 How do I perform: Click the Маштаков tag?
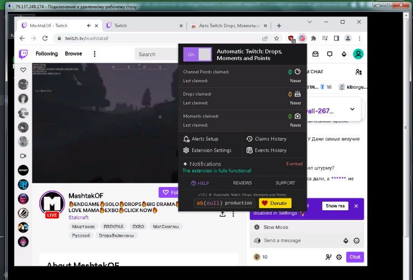(83, 226)
